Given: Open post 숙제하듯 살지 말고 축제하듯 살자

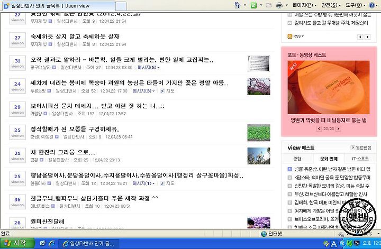Looking at the screenshot, I should point(75,36).
